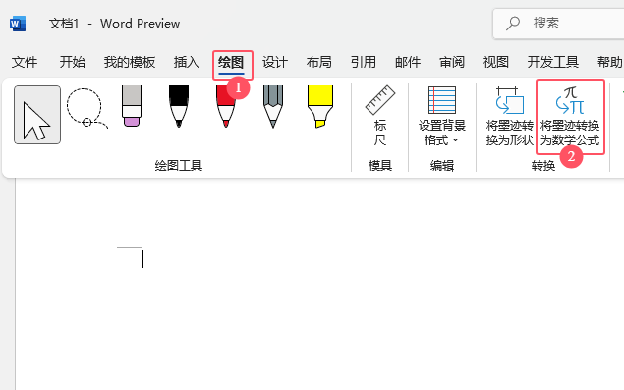Screen dimensions: 624x390
Task: Pick the Eraser tool
Action: (x=132, y=106)
